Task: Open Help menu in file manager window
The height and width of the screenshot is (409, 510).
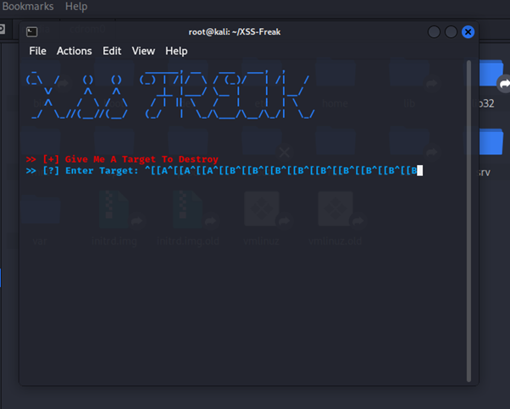Action: (76, 6)
